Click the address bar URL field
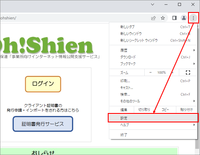The width and height of the screenshot is (200, 155). [x=73, y=18]
